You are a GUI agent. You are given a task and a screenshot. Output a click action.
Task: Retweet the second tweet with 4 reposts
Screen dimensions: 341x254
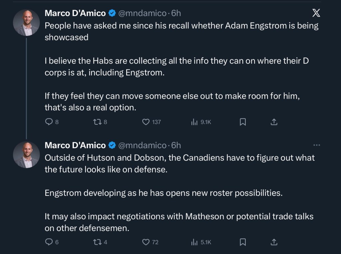pos(97,242)
